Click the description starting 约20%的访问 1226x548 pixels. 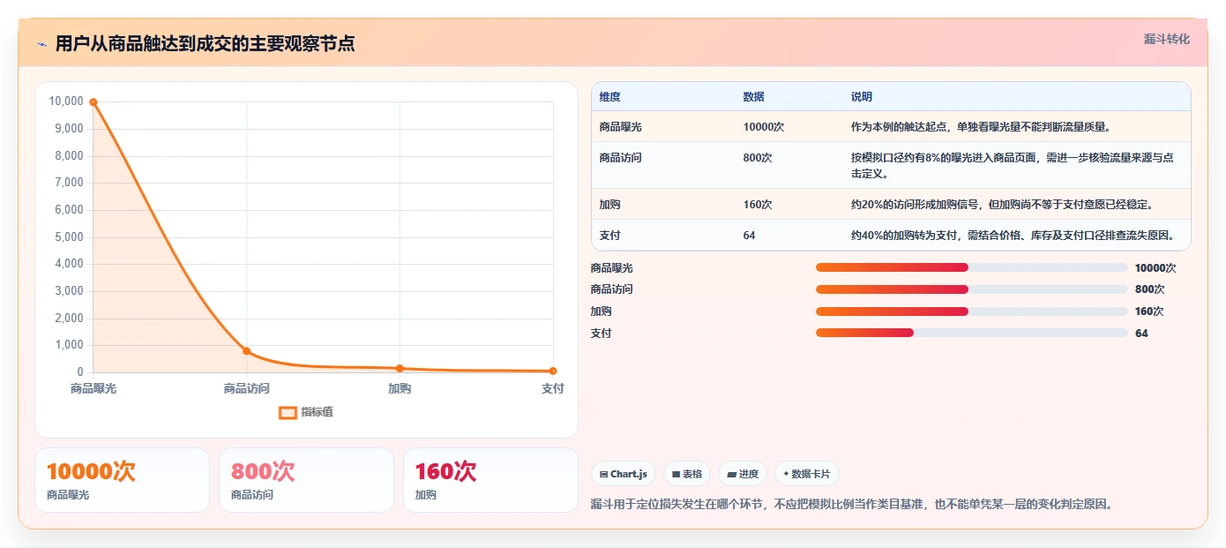pyautogui.click(x=1002, y=205)
